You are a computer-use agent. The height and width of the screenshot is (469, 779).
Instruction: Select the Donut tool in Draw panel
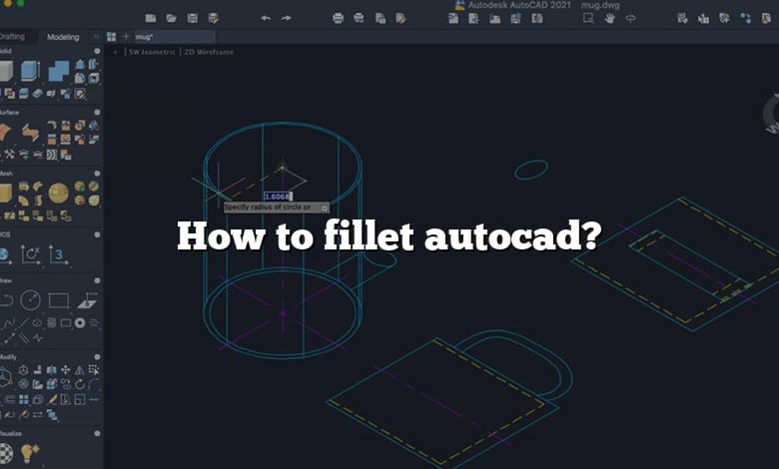click(x=80, y=323)
